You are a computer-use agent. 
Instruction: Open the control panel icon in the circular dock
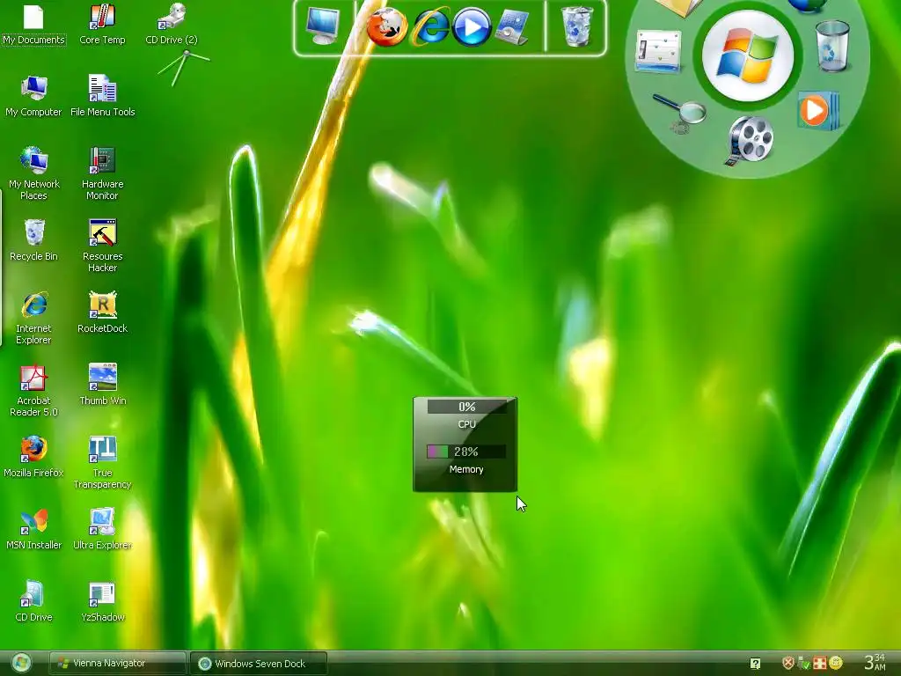tap(658, 51)
